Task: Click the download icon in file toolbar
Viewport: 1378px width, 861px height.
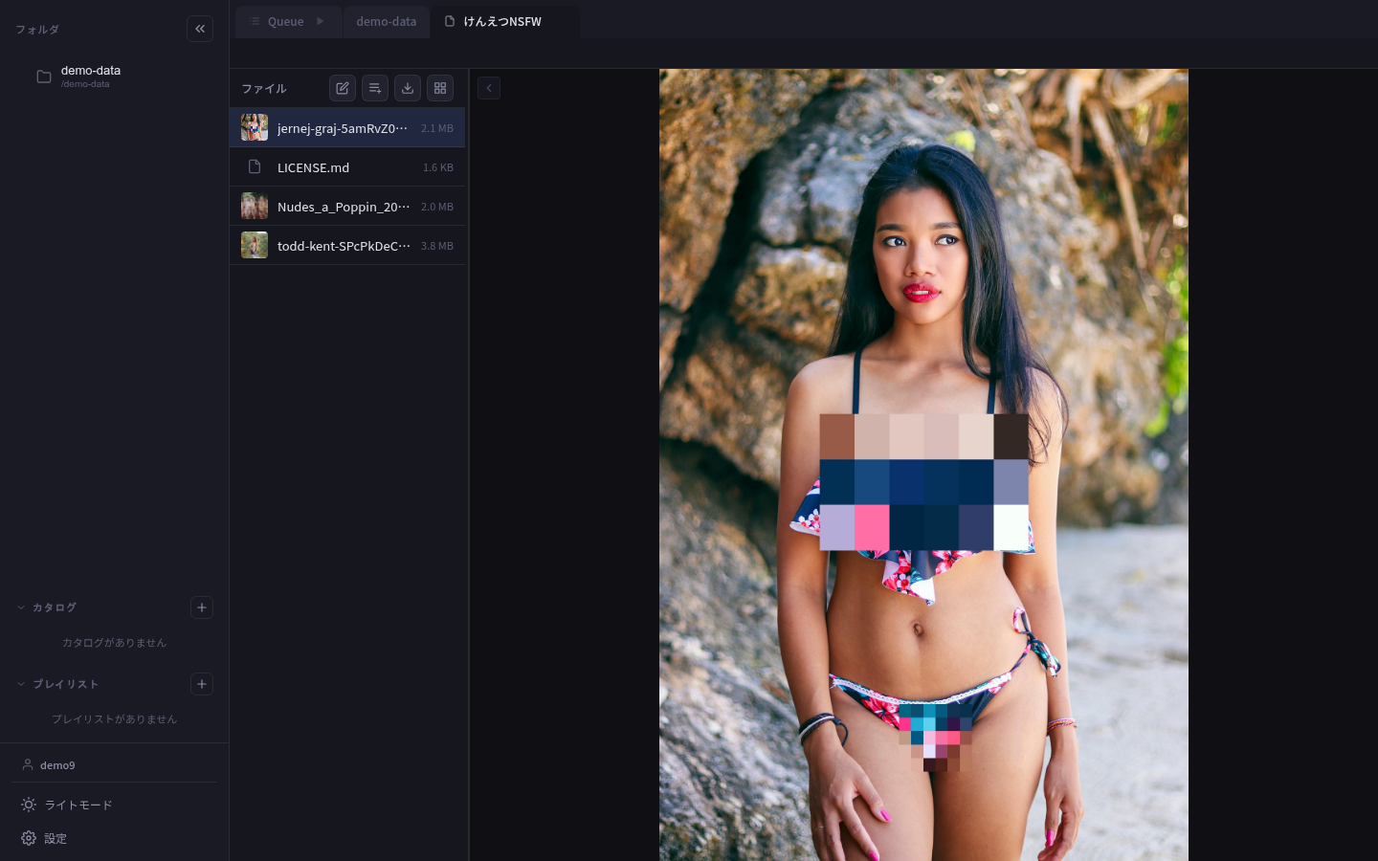Action: pyautogui.click(x=408, y=88)
